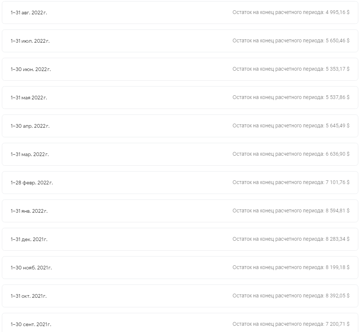
Task: Expand the 1–30 апр. 2022 г. period
Action: point(180,126)
